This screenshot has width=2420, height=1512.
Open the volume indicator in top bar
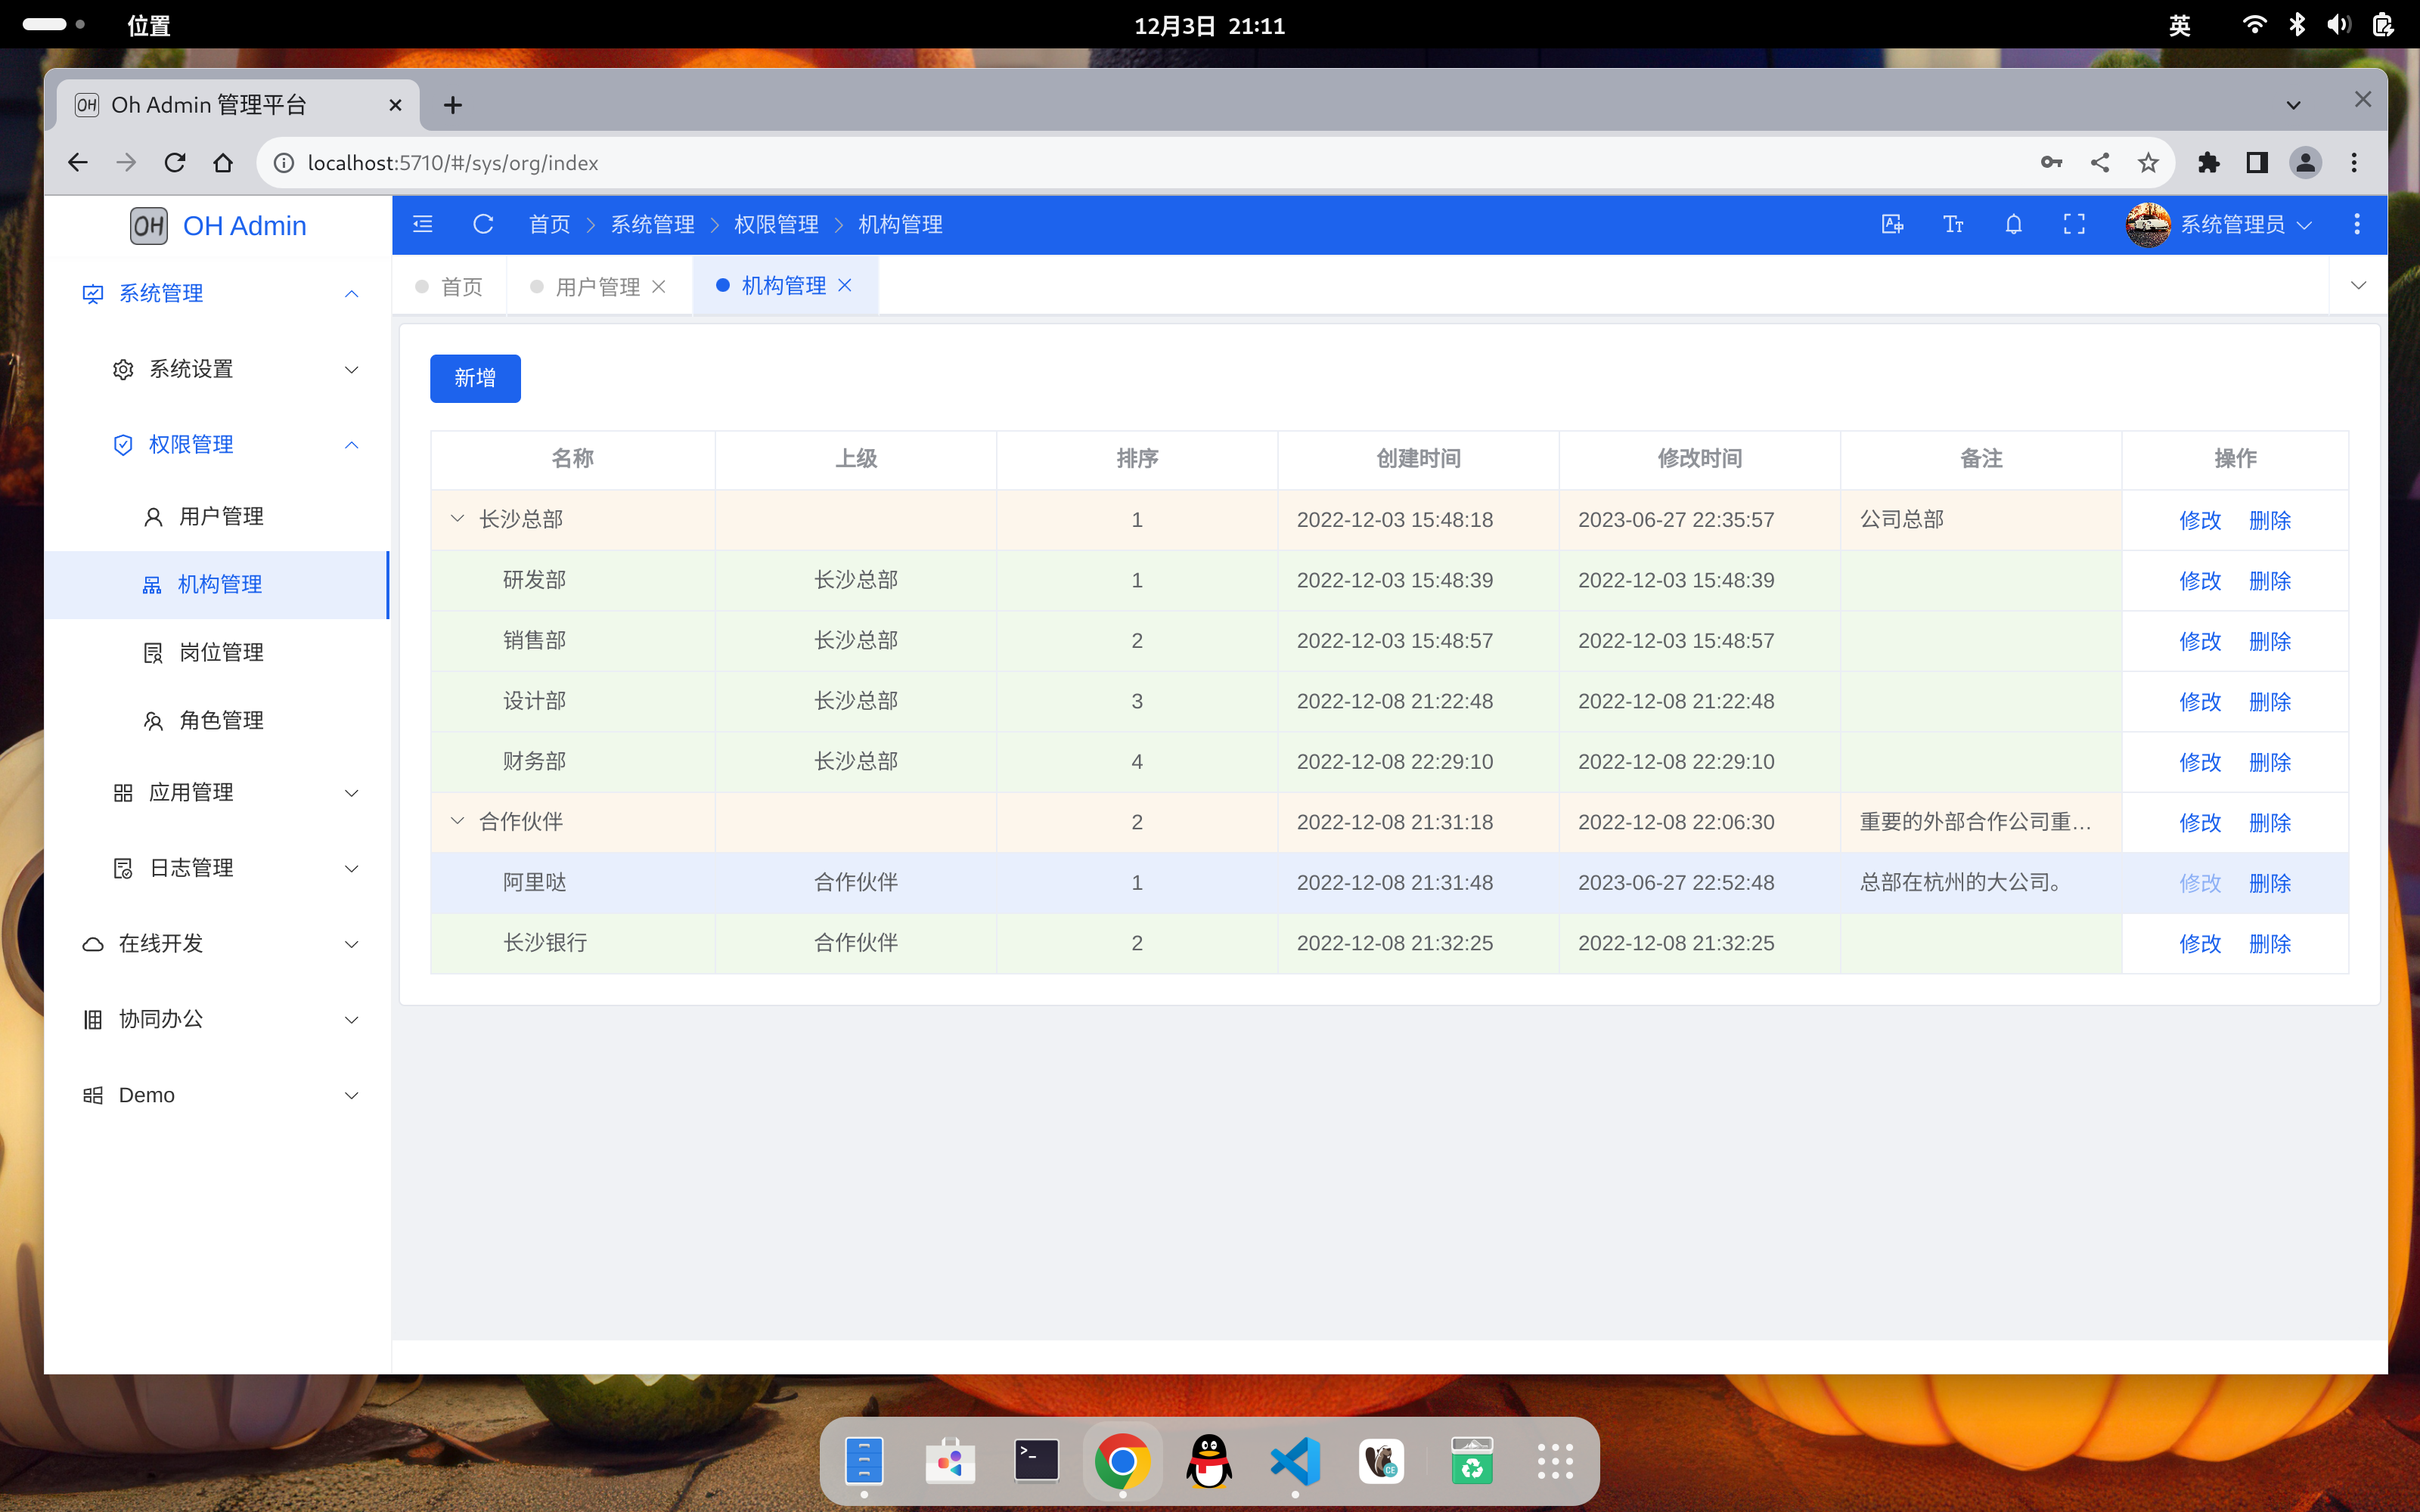[x=2338, y=25]
